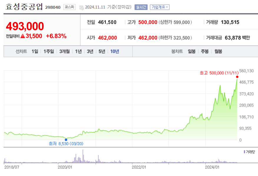
Task: Click the 2018/07 axis label
Action: tap(11, 167)
